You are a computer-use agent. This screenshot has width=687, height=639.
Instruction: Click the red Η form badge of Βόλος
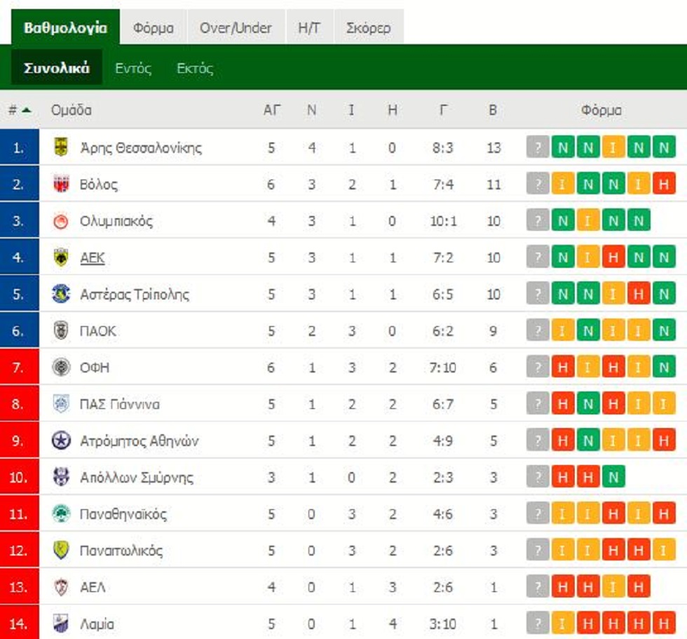click(664, 184)
